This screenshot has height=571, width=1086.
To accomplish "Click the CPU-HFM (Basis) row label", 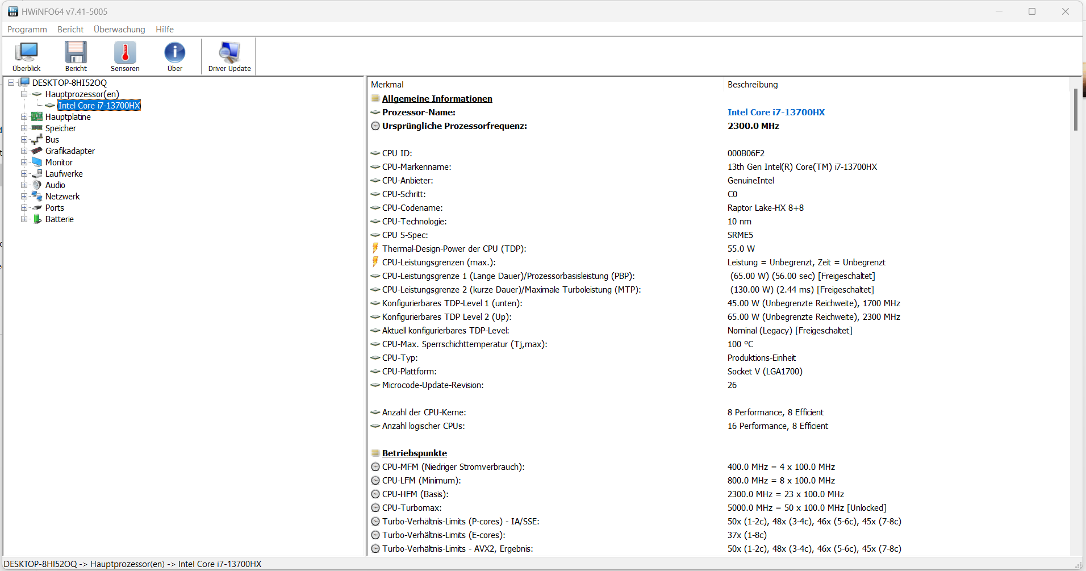I will tap(415, 494).
